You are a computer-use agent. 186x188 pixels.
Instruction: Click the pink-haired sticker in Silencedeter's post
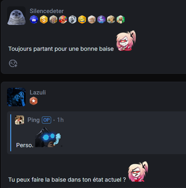(126, 41)
